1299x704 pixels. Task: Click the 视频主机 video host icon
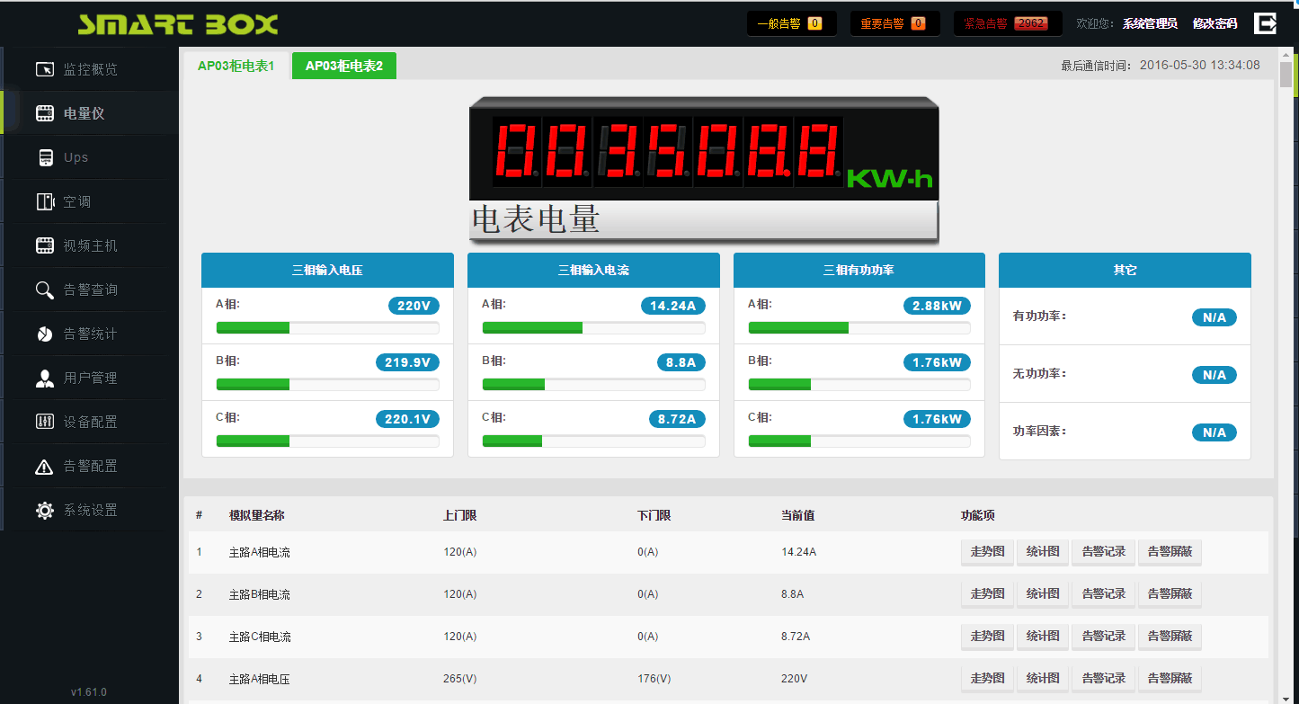[x=45, y=245]
